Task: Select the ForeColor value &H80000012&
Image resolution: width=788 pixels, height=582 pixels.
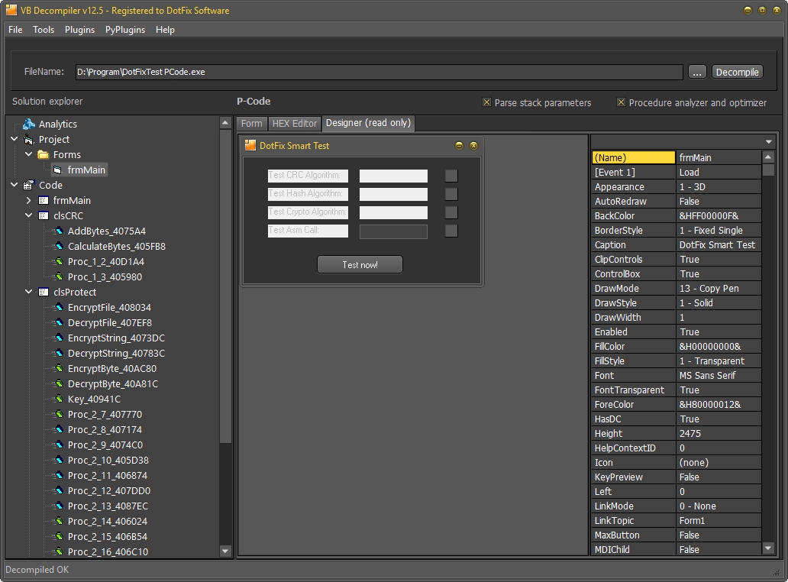Action: click(x=719, y=405)
